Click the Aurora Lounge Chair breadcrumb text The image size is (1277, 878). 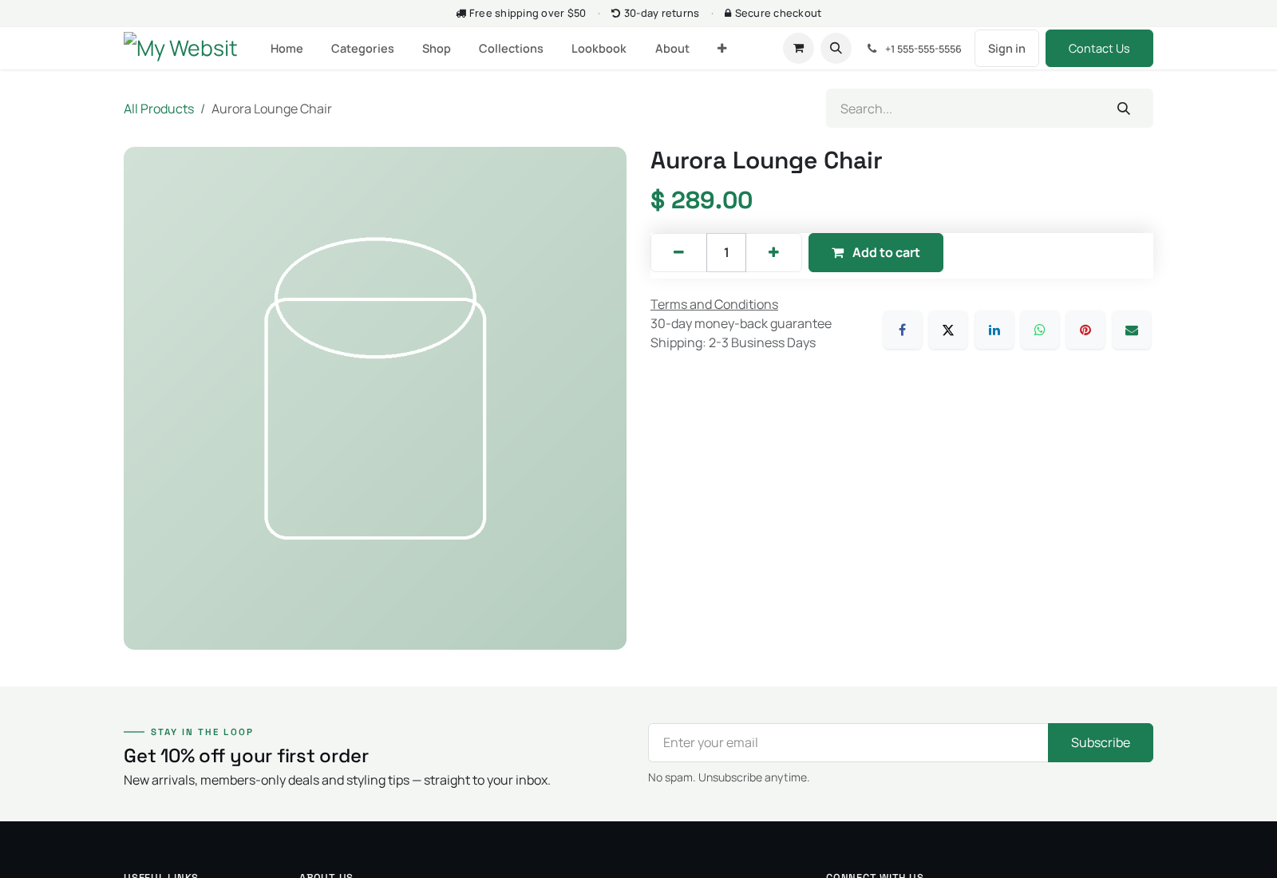(271, 109)
